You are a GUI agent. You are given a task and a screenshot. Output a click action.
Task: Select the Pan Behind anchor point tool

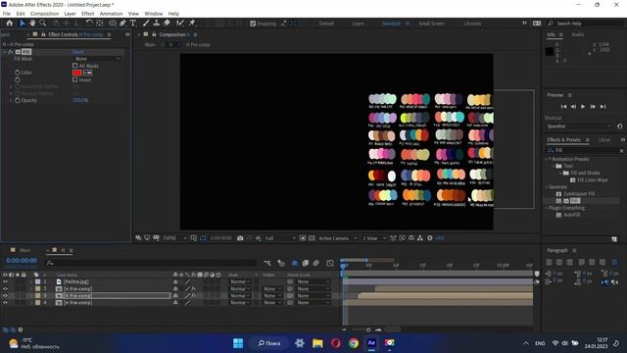[x=100, y=24]
